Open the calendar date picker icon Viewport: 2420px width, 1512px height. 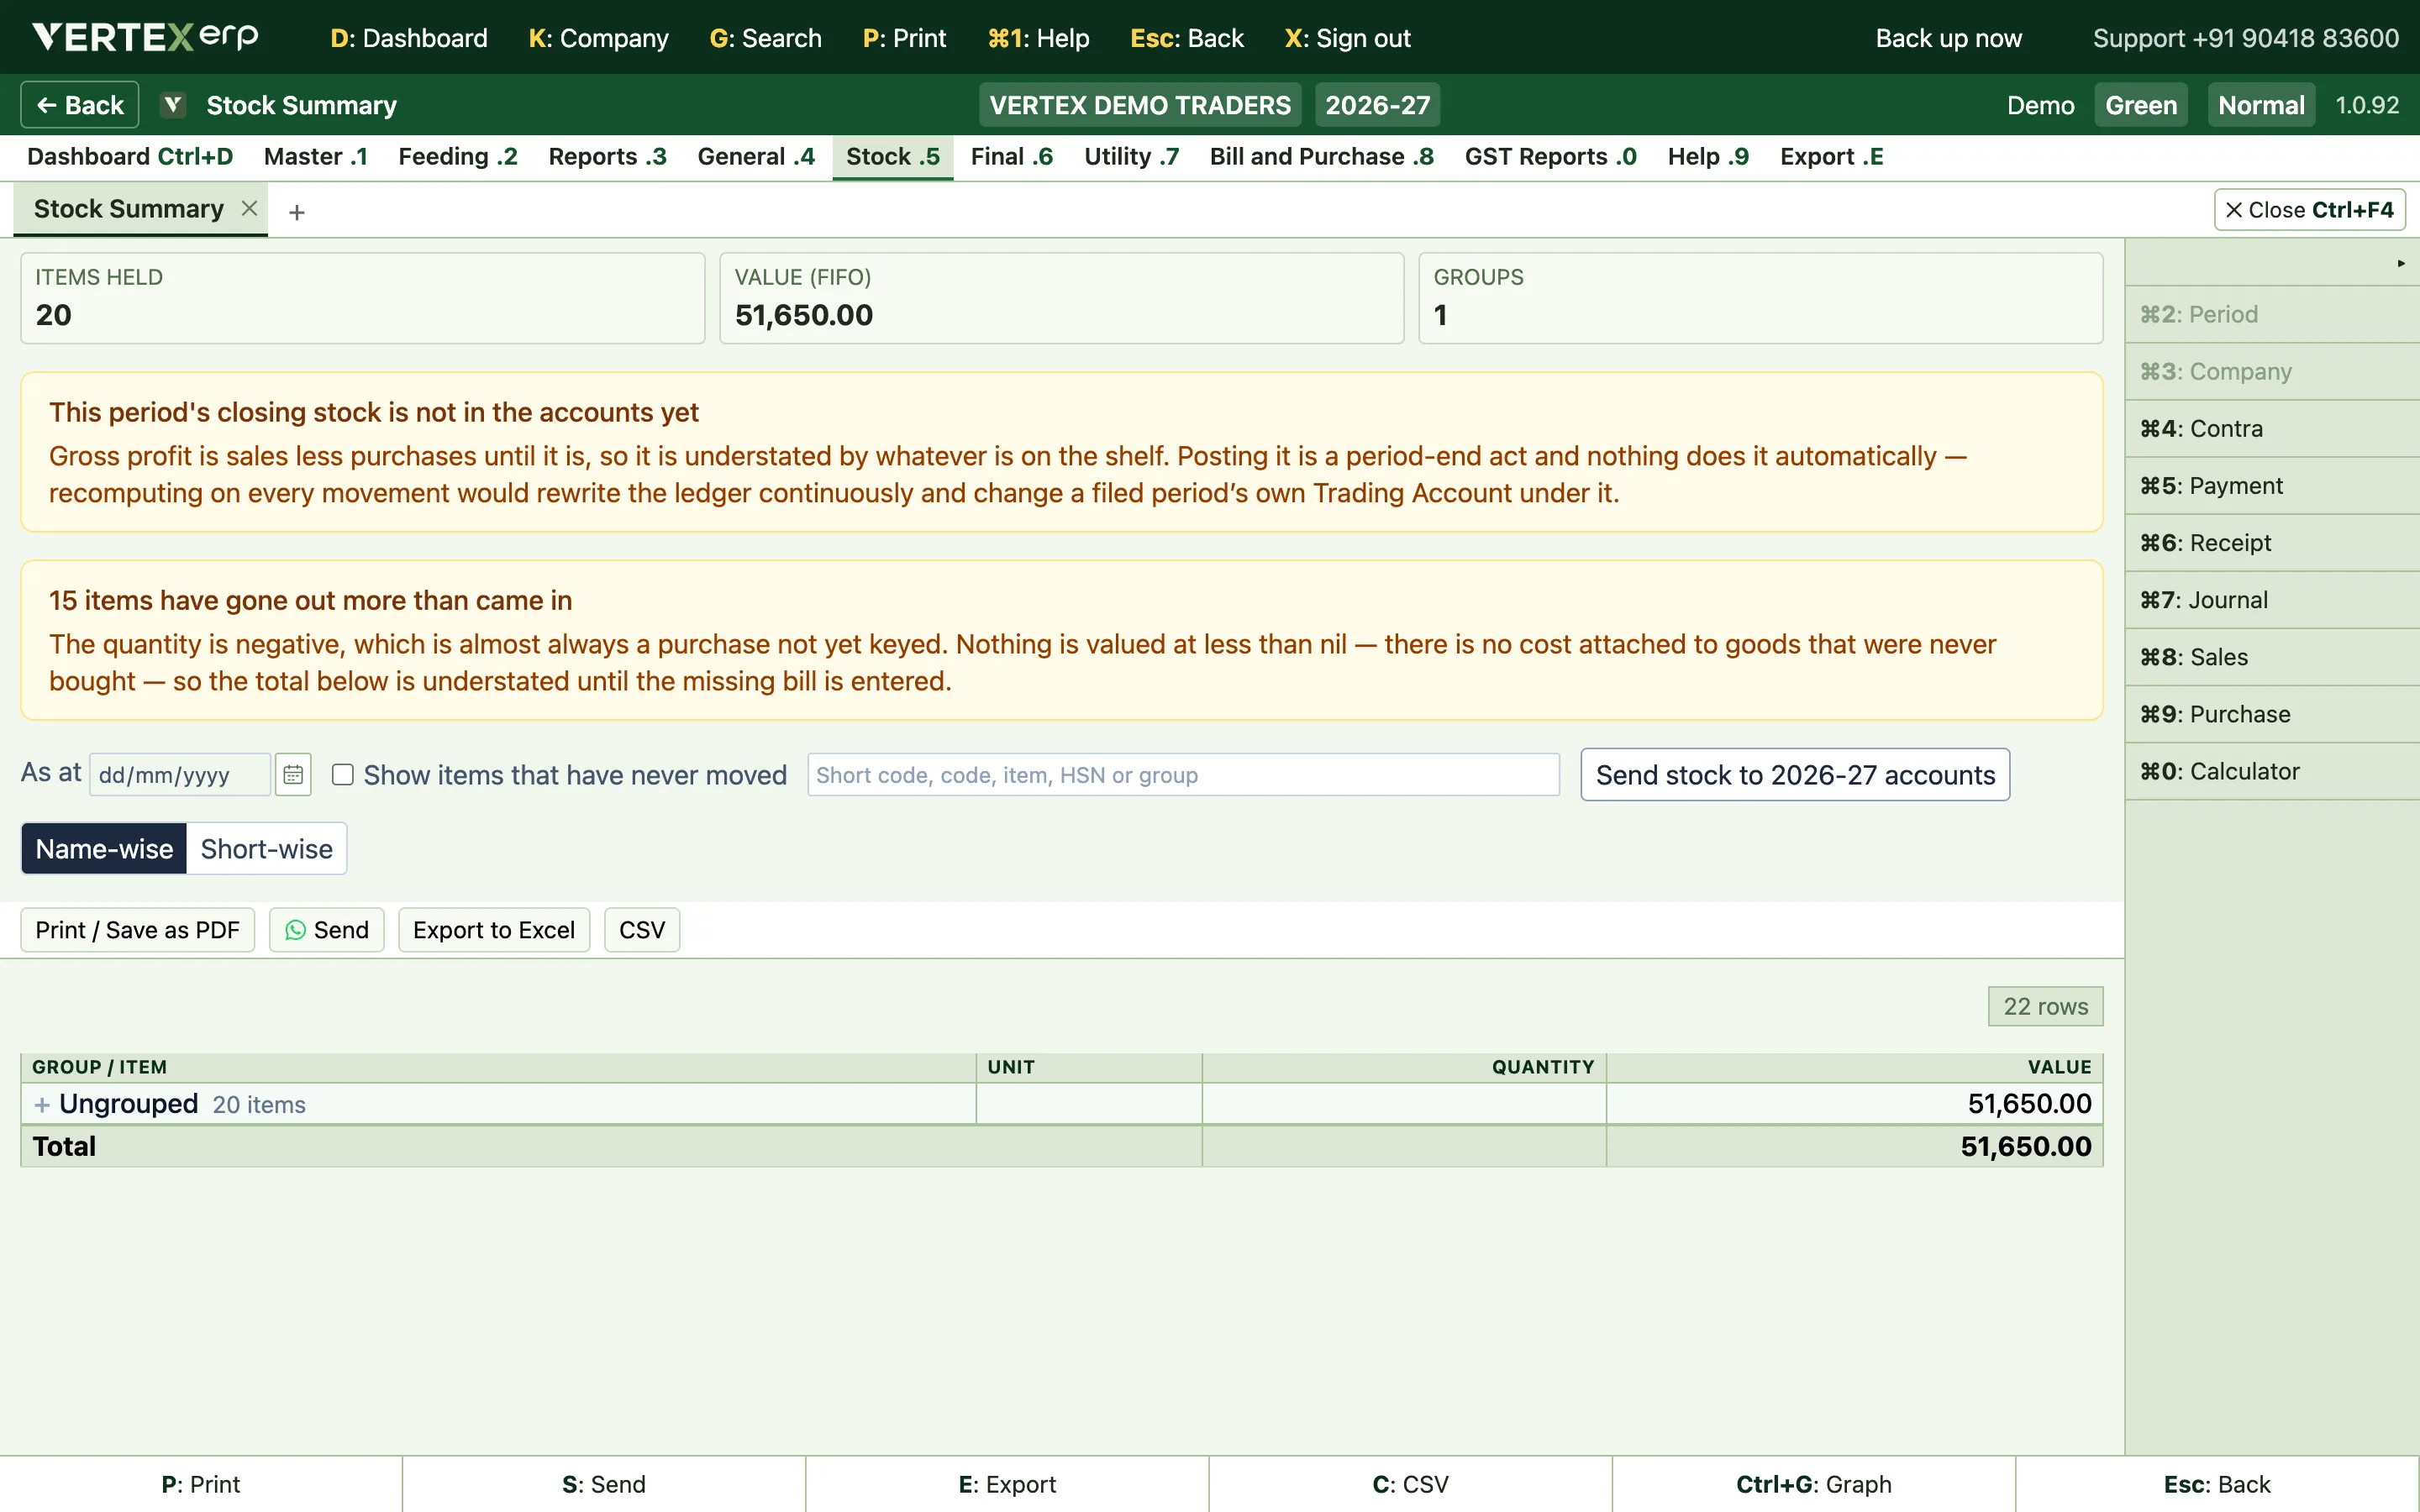point(293,775)
